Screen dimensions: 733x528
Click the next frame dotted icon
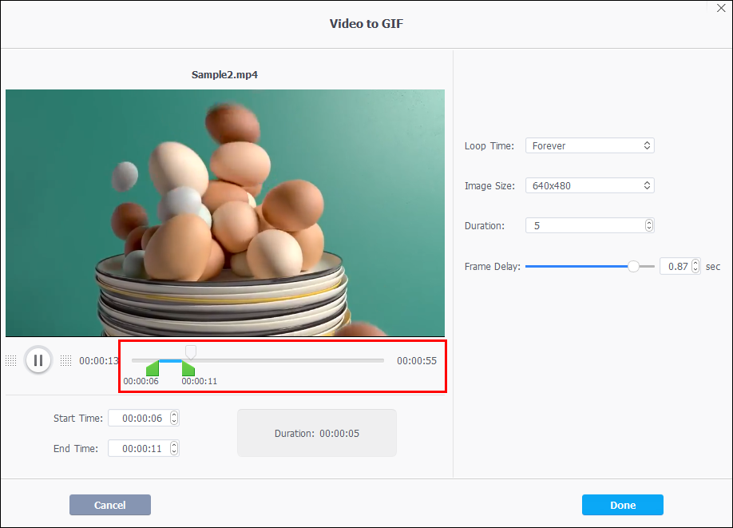tap(66, 360)
